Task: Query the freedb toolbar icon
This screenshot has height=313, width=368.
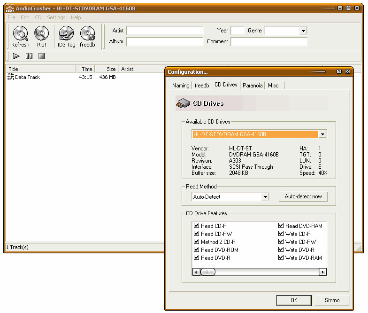Action: [x=87, y=33]
